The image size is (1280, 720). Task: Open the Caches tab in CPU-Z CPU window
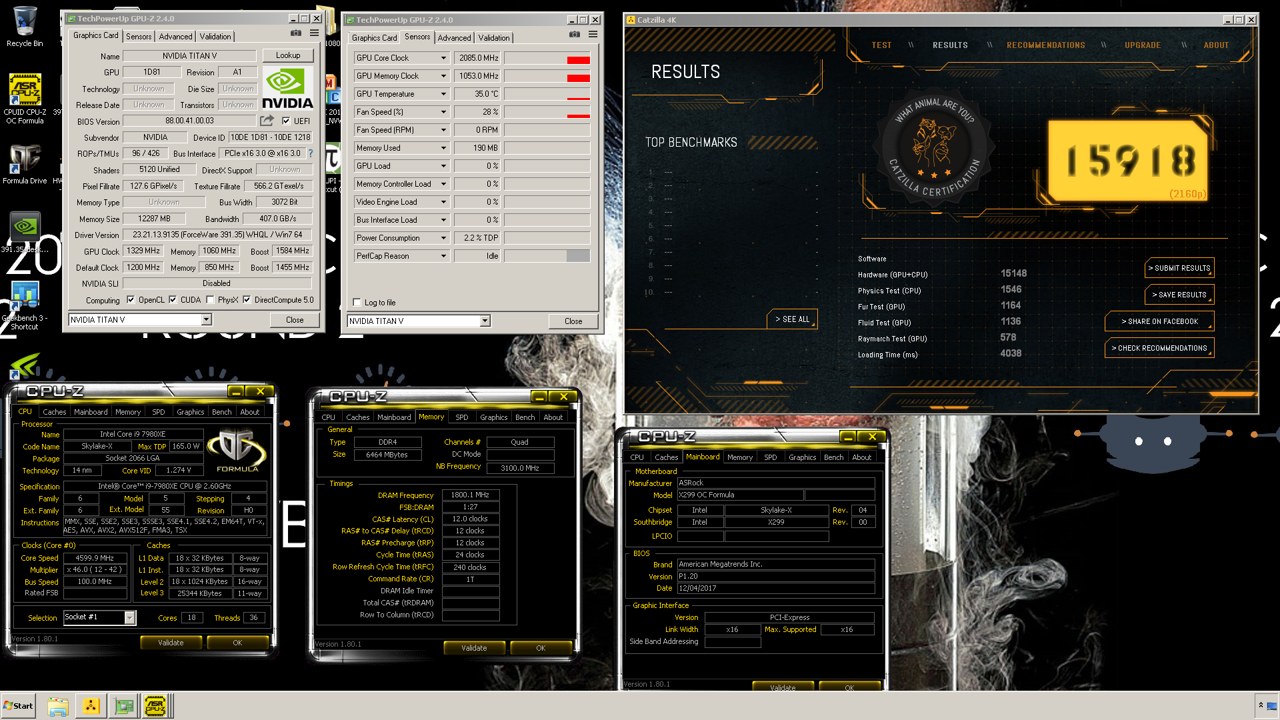tap(54, 412)
